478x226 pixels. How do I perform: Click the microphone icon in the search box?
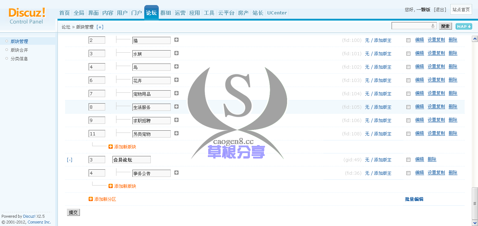tap(433, 25)
